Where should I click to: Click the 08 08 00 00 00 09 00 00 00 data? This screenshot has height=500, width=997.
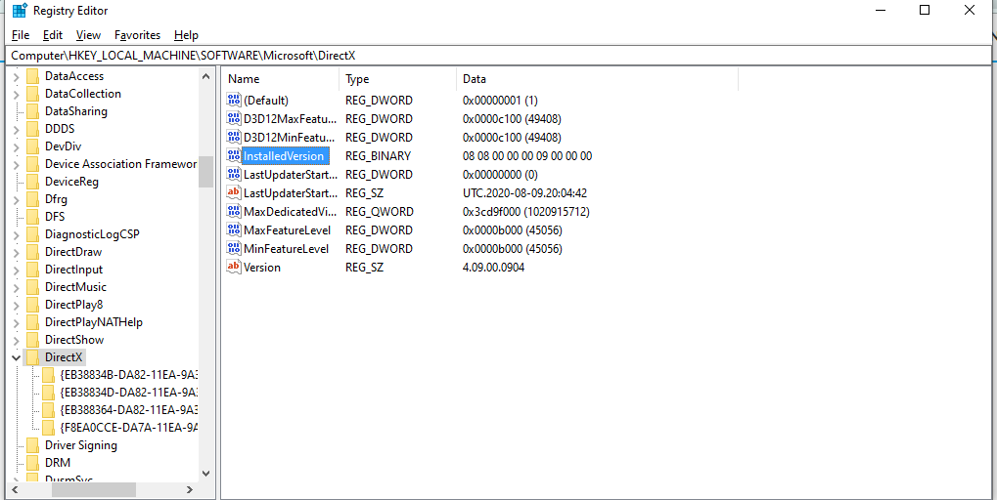pos(527,156)
